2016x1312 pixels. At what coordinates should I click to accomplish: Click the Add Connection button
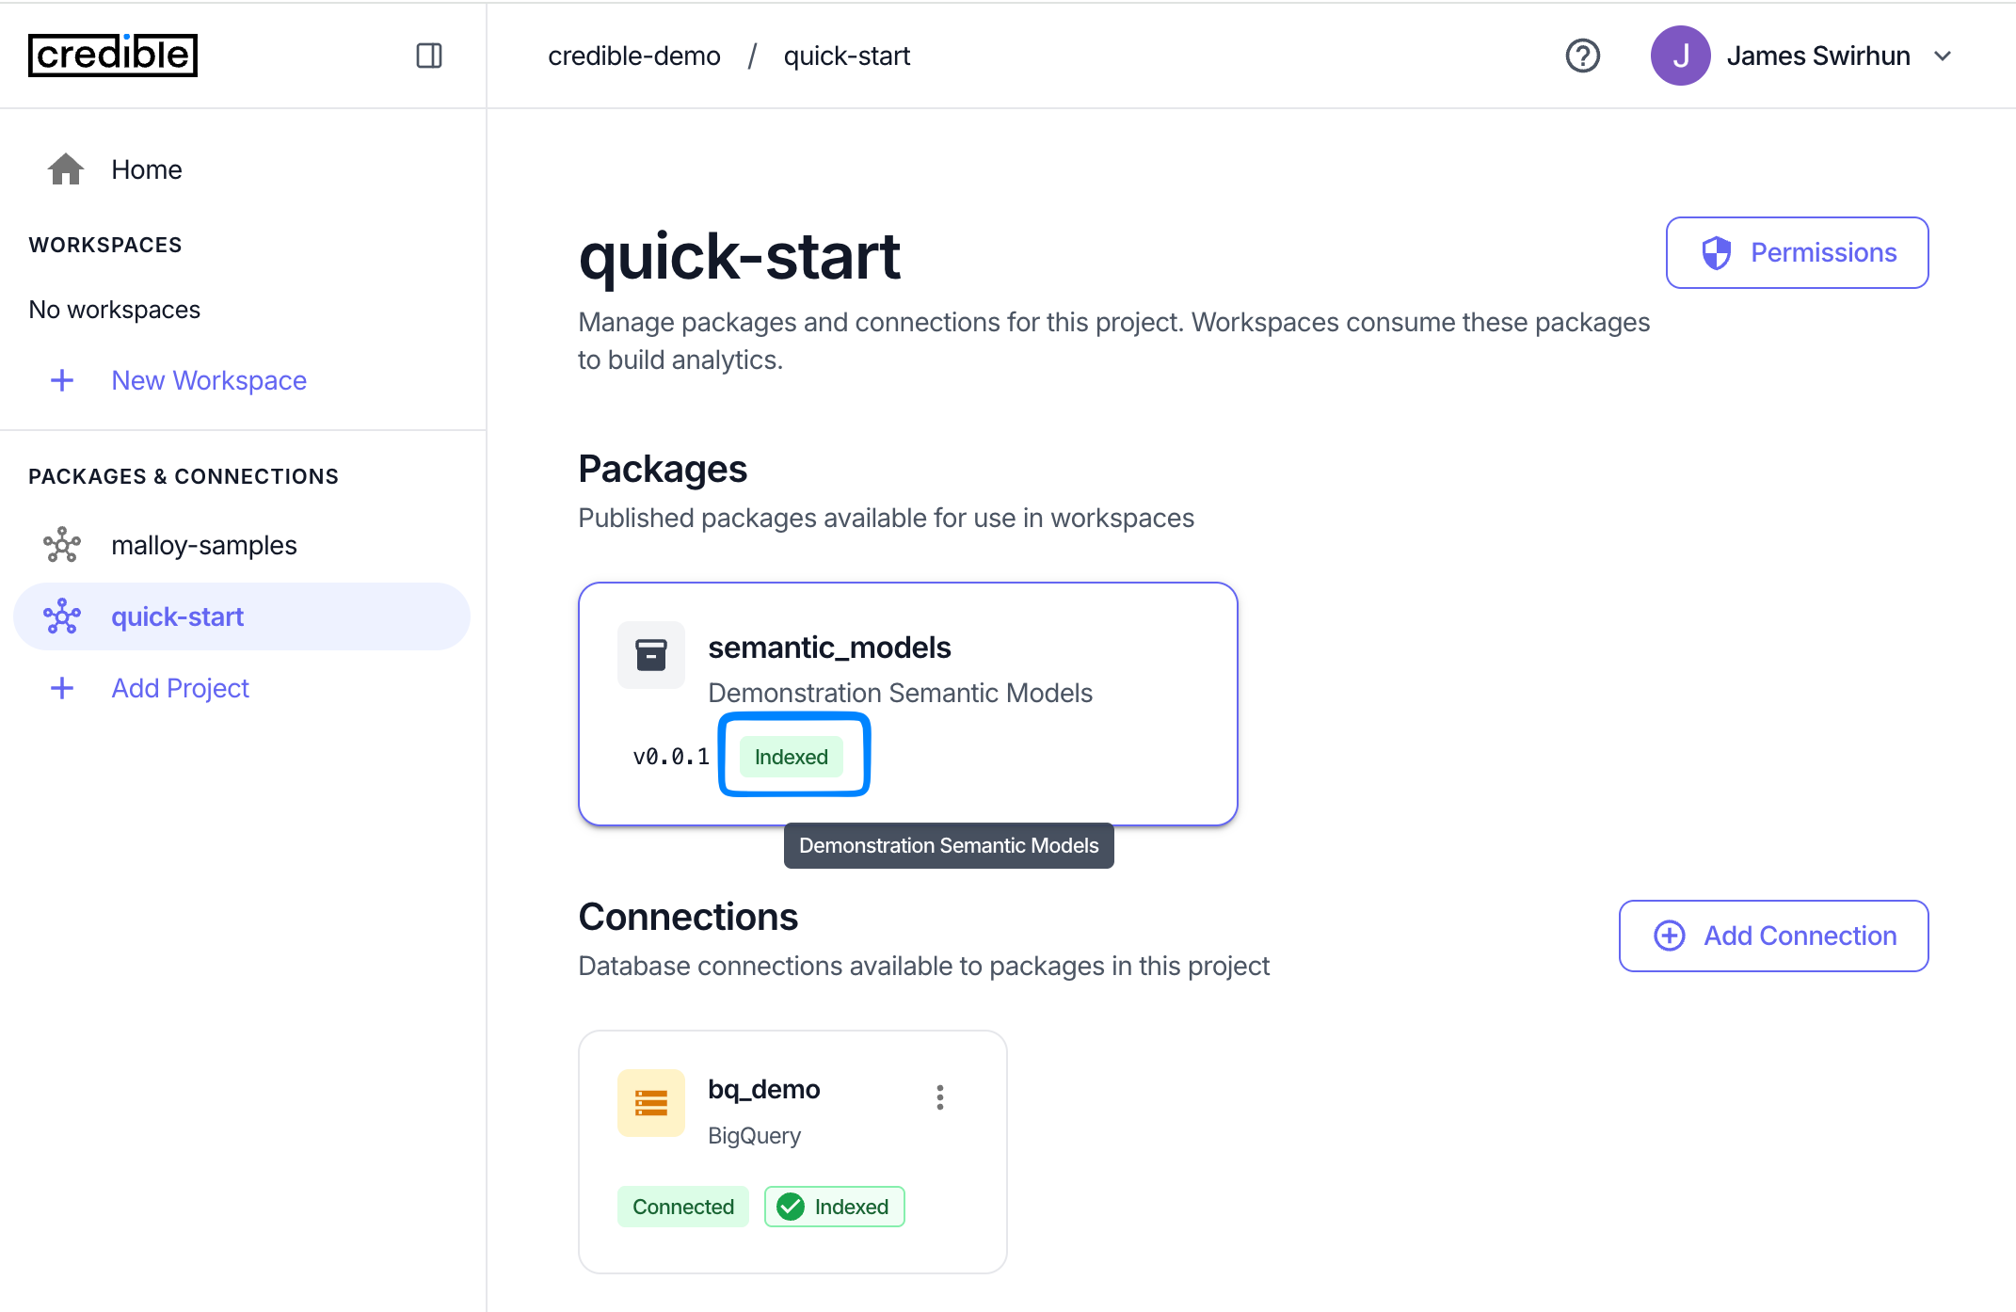(x=1772, y=936)
